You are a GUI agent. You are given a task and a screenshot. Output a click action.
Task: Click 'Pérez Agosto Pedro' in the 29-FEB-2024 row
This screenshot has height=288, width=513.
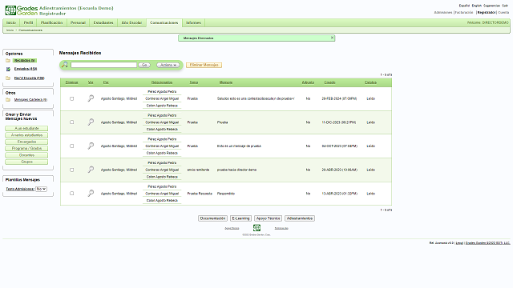pos(162,92)
